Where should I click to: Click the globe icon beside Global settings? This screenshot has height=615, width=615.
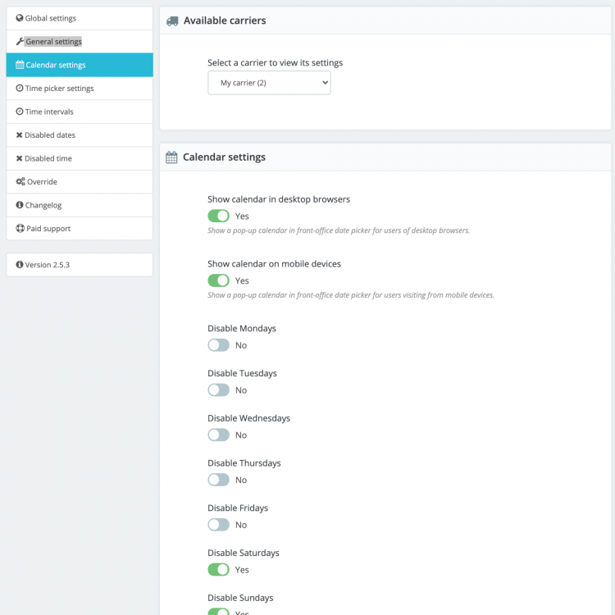[x=20, y=18]
